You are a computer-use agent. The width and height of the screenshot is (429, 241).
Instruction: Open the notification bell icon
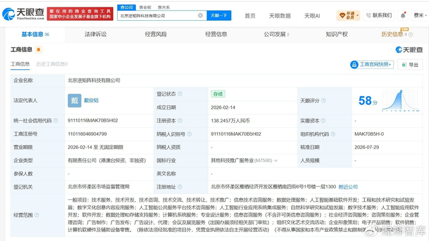tap(403, 15)
